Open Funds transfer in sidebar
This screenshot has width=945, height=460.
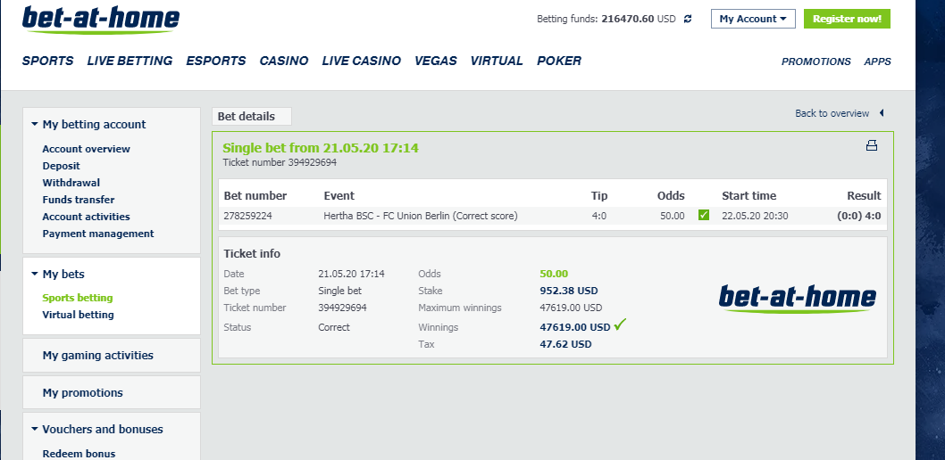(x=79, y=200)
